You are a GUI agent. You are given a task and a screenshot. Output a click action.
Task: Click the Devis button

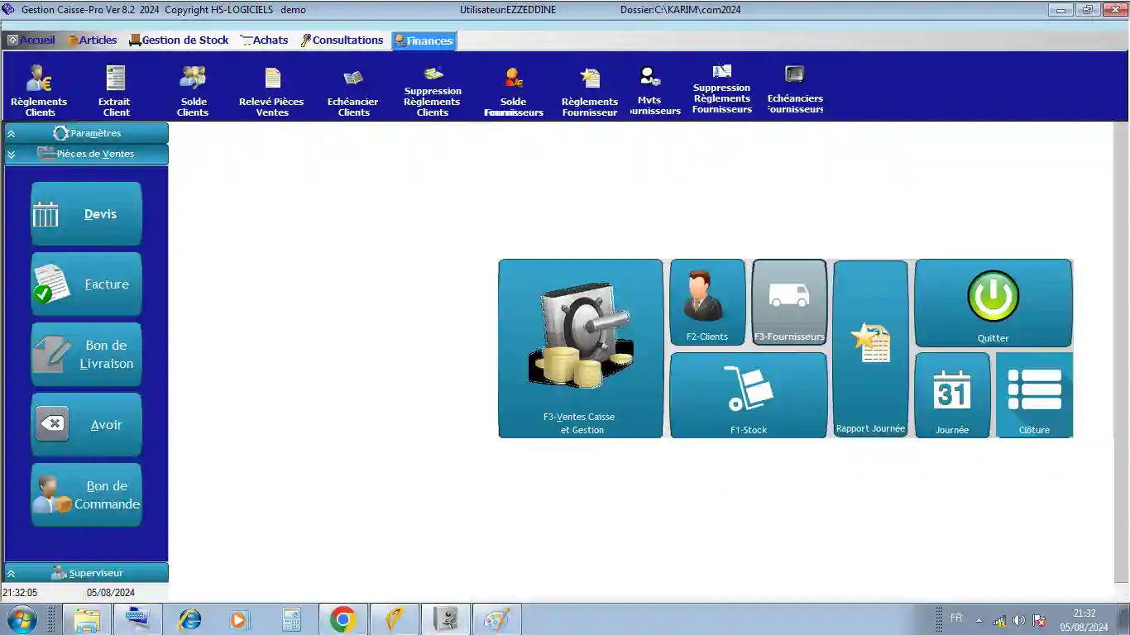tap(87, 214)
